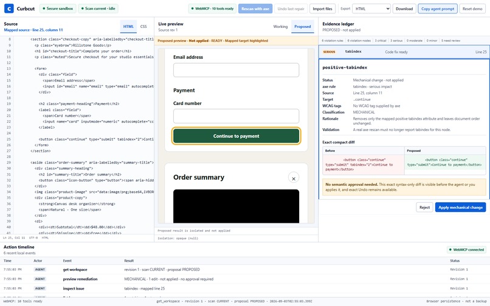Select the tabindex serious violation row
The width and height of the screenshot is (490, 306).
tap(404, 52)
